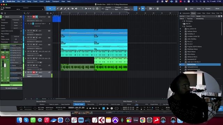Select the Looperhood blue clip
This screenshot has height=125, width=223.
[x=57, y=18]
